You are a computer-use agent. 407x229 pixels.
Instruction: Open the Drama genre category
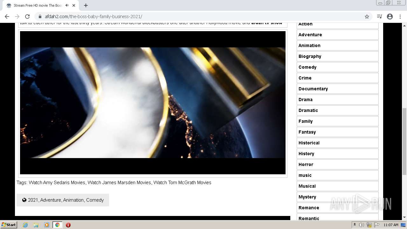click(x=338, y=100)
